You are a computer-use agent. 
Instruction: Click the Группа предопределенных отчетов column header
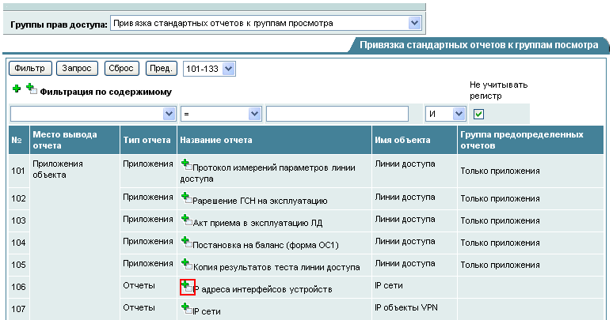tap(531, 140)
